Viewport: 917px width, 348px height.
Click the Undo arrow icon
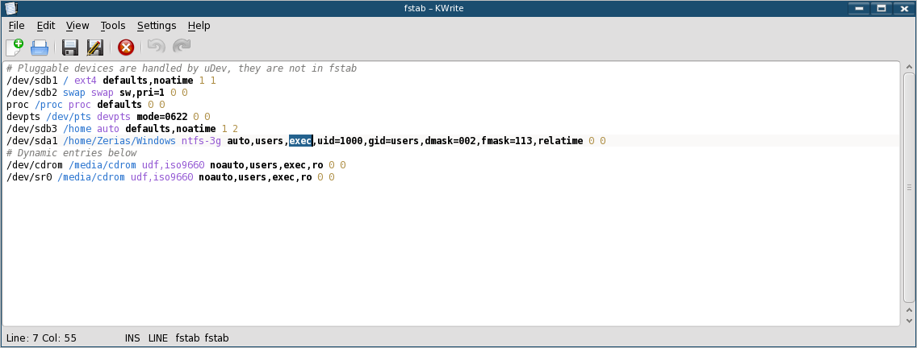[x=157, y=47]
